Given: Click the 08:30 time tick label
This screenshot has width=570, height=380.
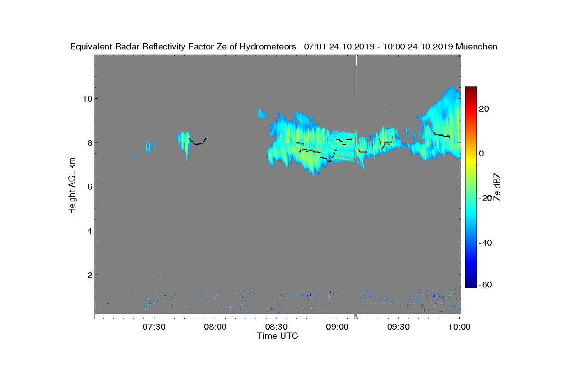Looking at the screenshot, I should [x=276, y=327].
